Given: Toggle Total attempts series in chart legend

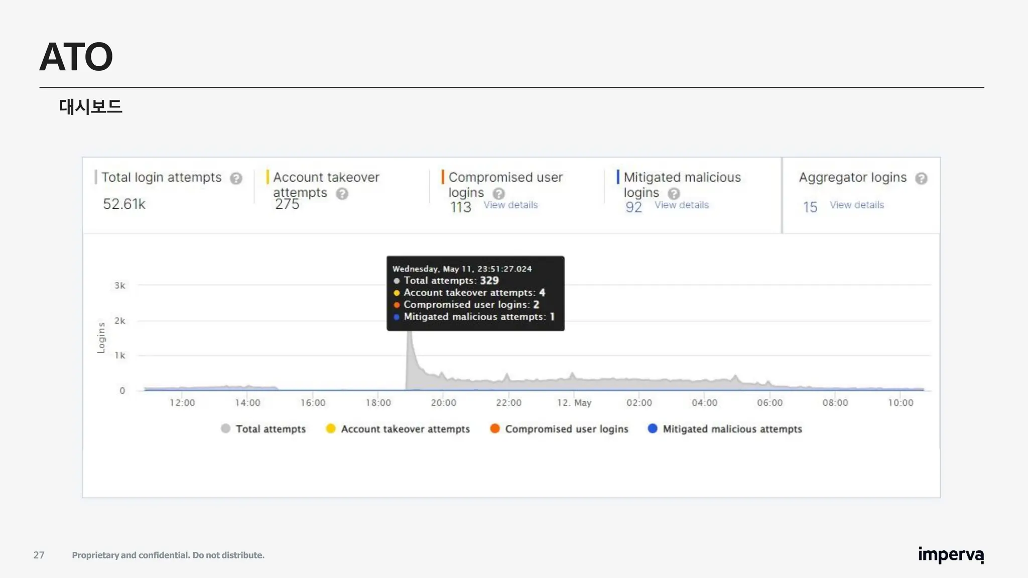Looking at the screenshot, I should click(x=271, y=429).
